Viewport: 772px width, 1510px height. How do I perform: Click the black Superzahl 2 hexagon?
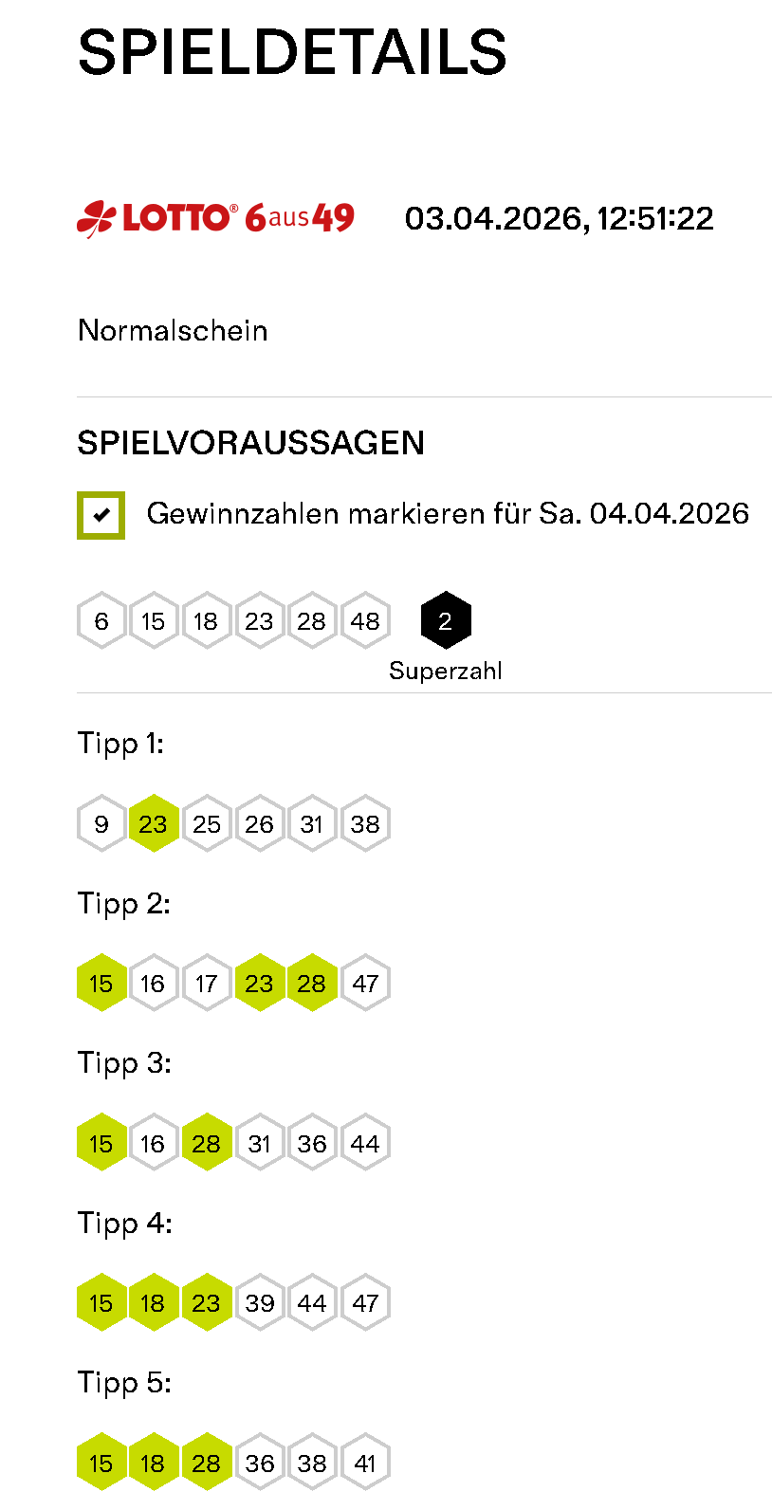pyautogui.click(x=445, y=621)
